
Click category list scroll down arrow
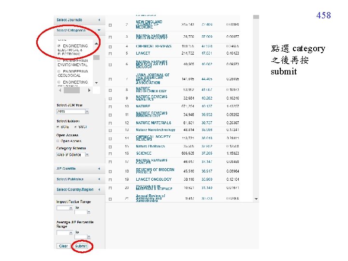[x=96, y=83]
